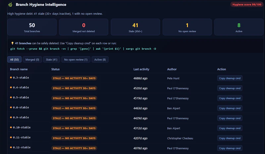Select branch name 0.8-stable
This screenshot has width=265, height=154.
click(x=21, y=108)
